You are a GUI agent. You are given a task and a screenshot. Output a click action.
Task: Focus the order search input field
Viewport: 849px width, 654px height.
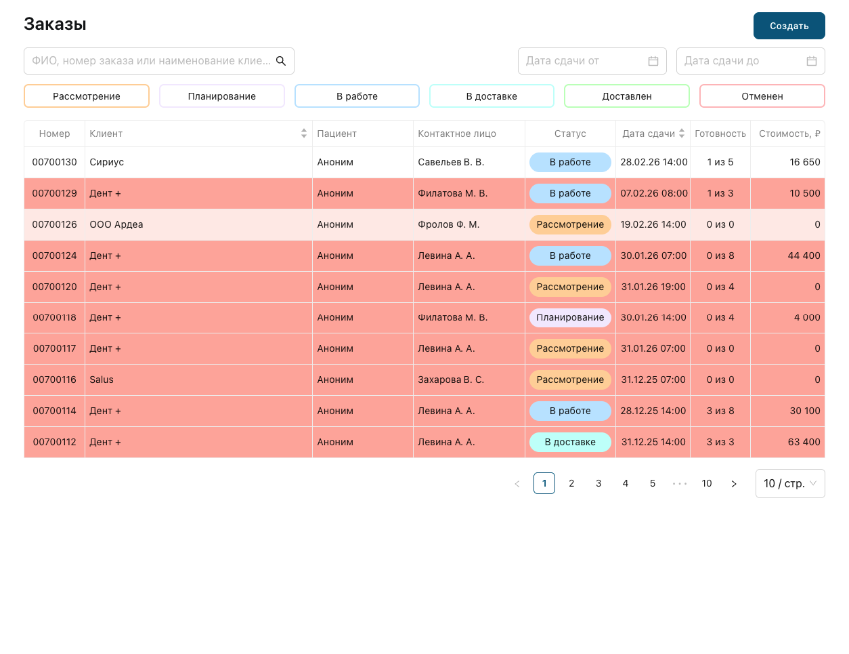(150, 61)
